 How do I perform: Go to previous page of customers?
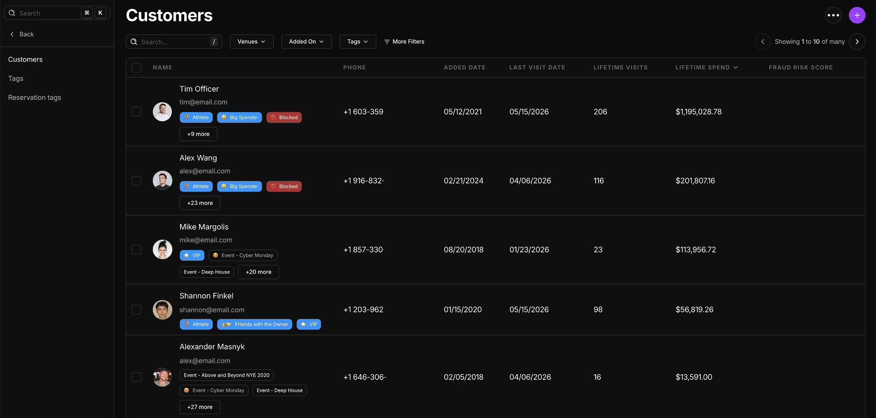point(763,42)
